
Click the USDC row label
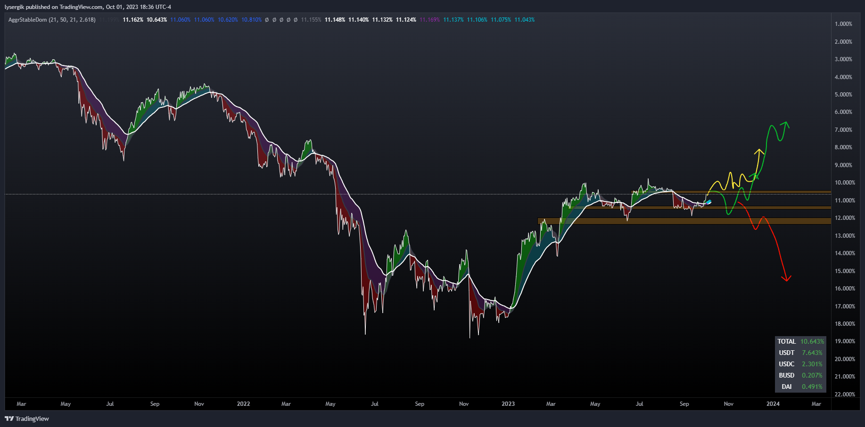(x=786, y=364)
